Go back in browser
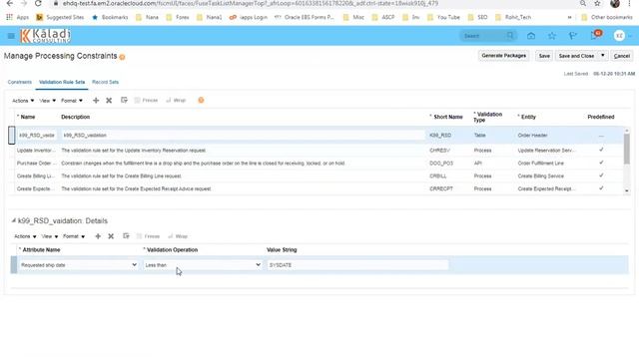The height and width of the screenshot is (359, 639). point(9,4)
